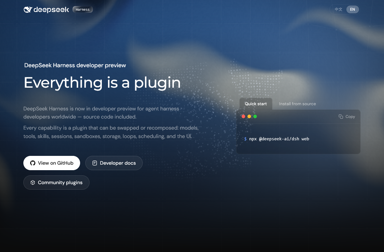Click the DeepSeek whale logo icon
The image size is (384, 252).
click(28, 9)
